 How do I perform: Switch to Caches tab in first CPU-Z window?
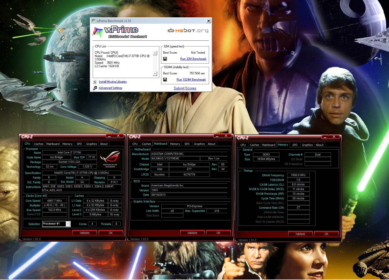coord(39,144)
